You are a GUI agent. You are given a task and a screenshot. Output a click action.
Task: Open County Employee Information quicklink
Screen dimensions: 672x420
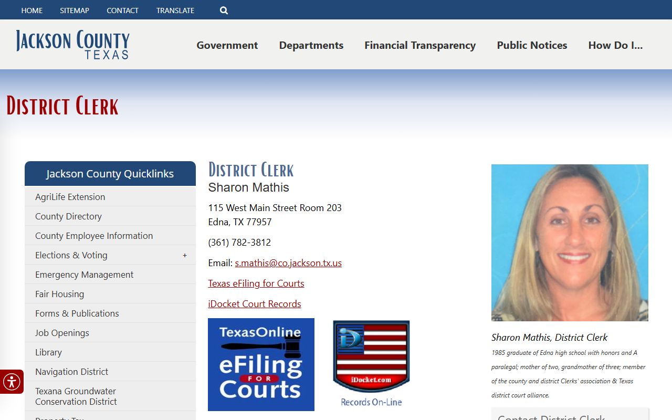(110, 236)
